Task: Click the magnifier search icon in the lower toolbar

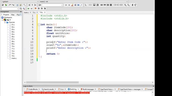Action: click(21, 9)
